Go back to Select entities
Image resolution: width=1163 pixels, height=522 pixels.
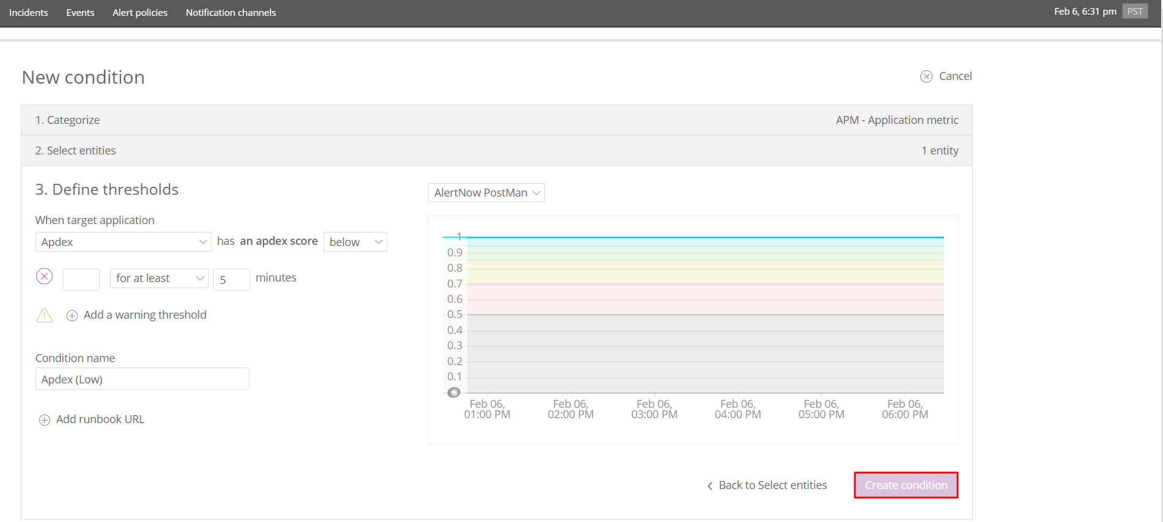(x=772, y=485)
